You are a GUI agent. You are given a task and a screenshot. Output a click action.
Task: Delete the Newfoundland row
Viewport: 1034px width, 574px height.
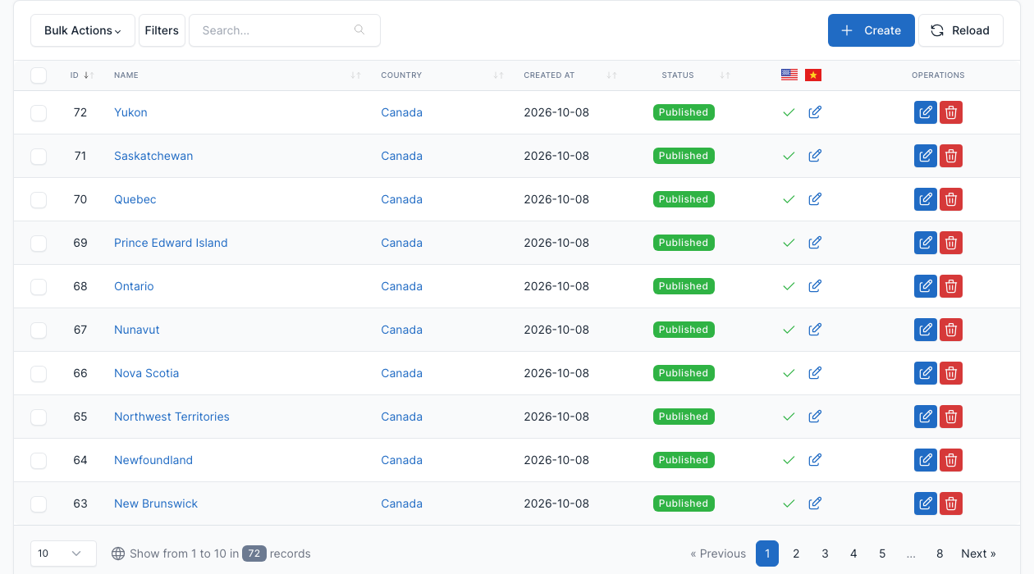point(951,460)
